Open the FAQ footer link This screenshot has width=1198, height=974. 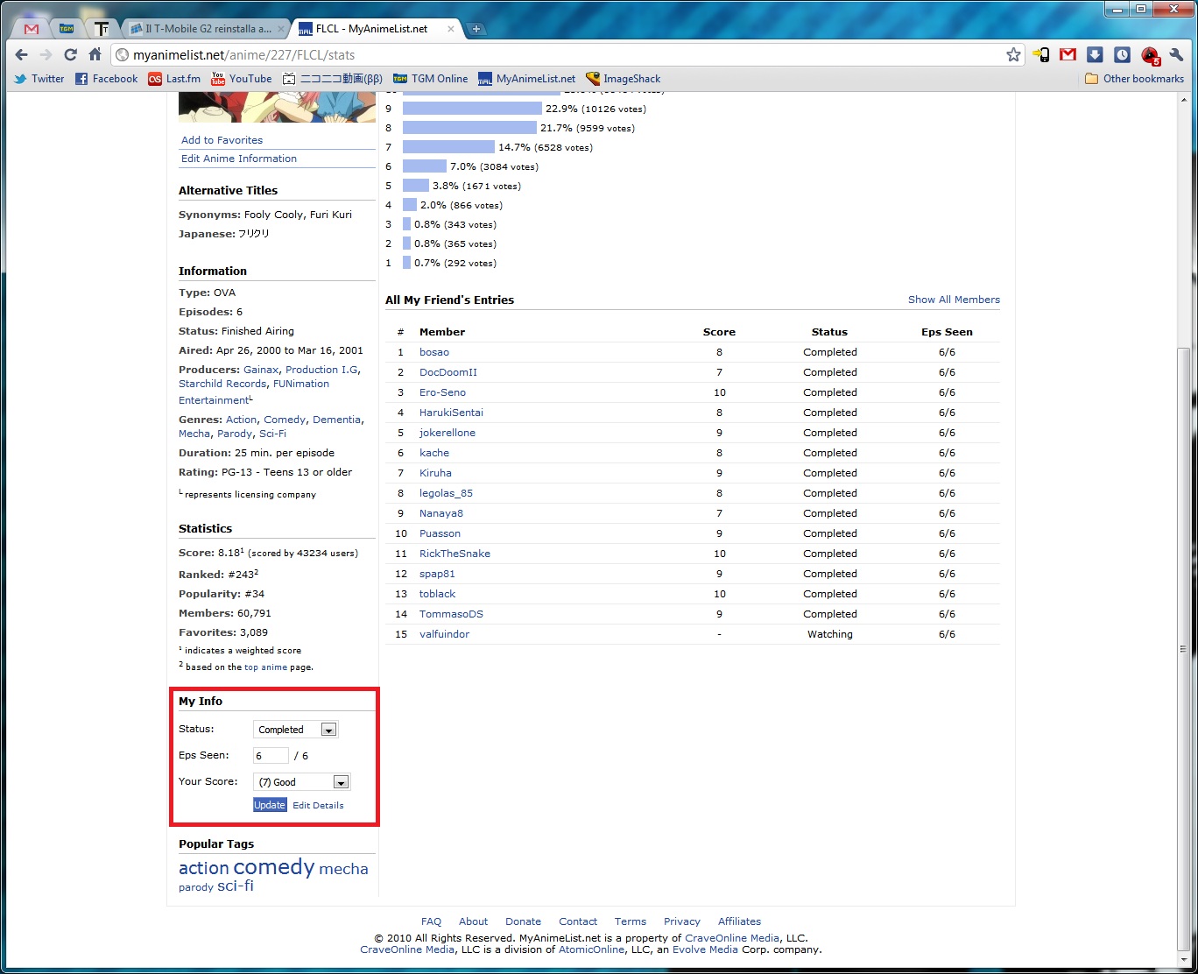(431, 921)
